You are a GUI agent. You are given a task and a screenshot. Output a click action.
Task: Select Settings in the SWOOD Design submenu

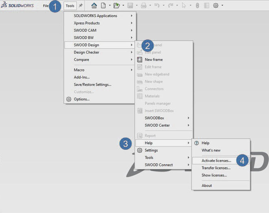(x=151, y=150)
